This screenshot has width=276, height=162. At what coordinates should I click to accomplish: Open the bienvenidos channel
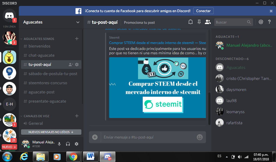(x=51, y=46)
